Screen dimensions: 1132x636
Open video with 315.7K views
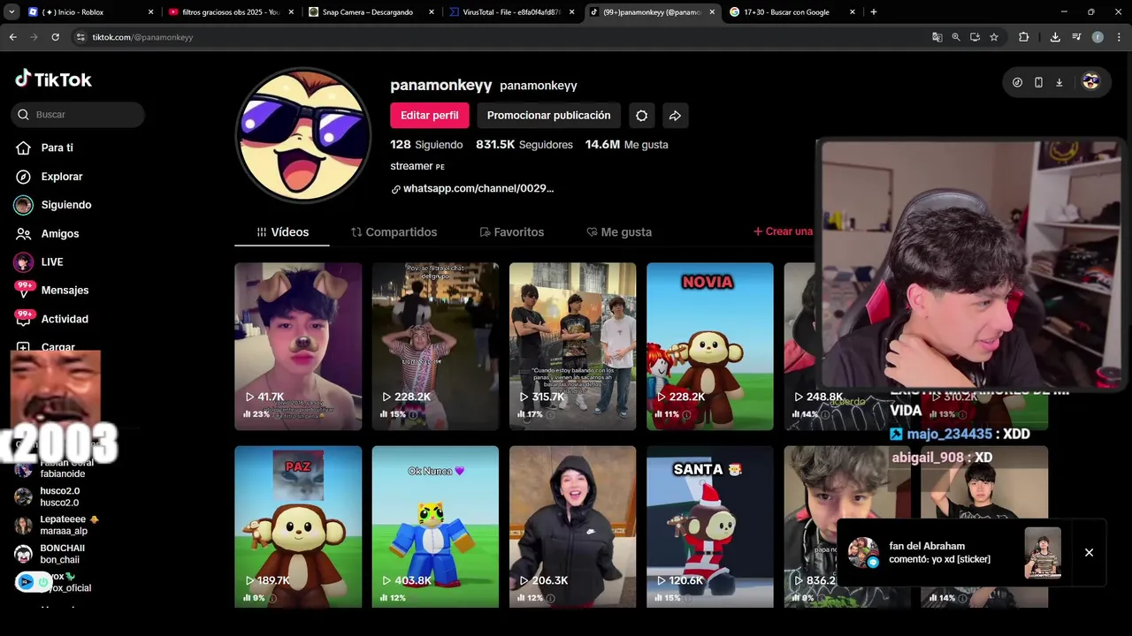coord(572,346)
